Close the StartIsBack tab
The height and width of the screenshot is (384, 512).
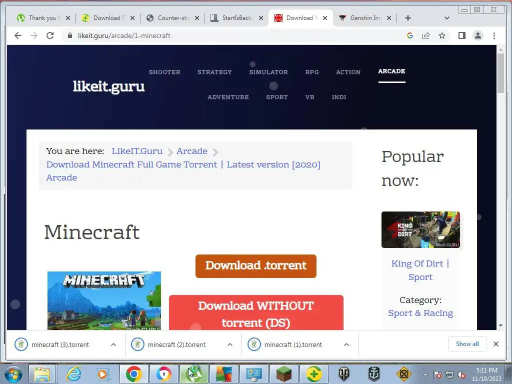click(x=261, y=18)
